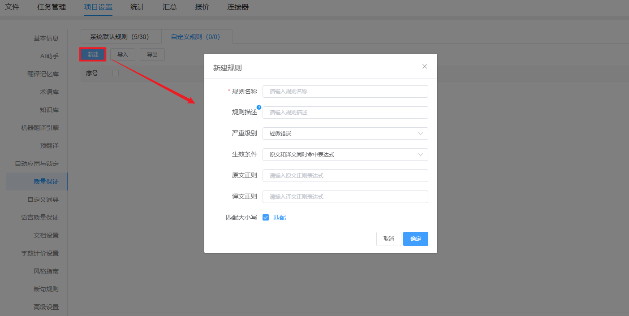Image resolution: width=629 pixels, height=316 pixels.
Task: Click 取消 to cancel the rule
Action: point(388,239)
